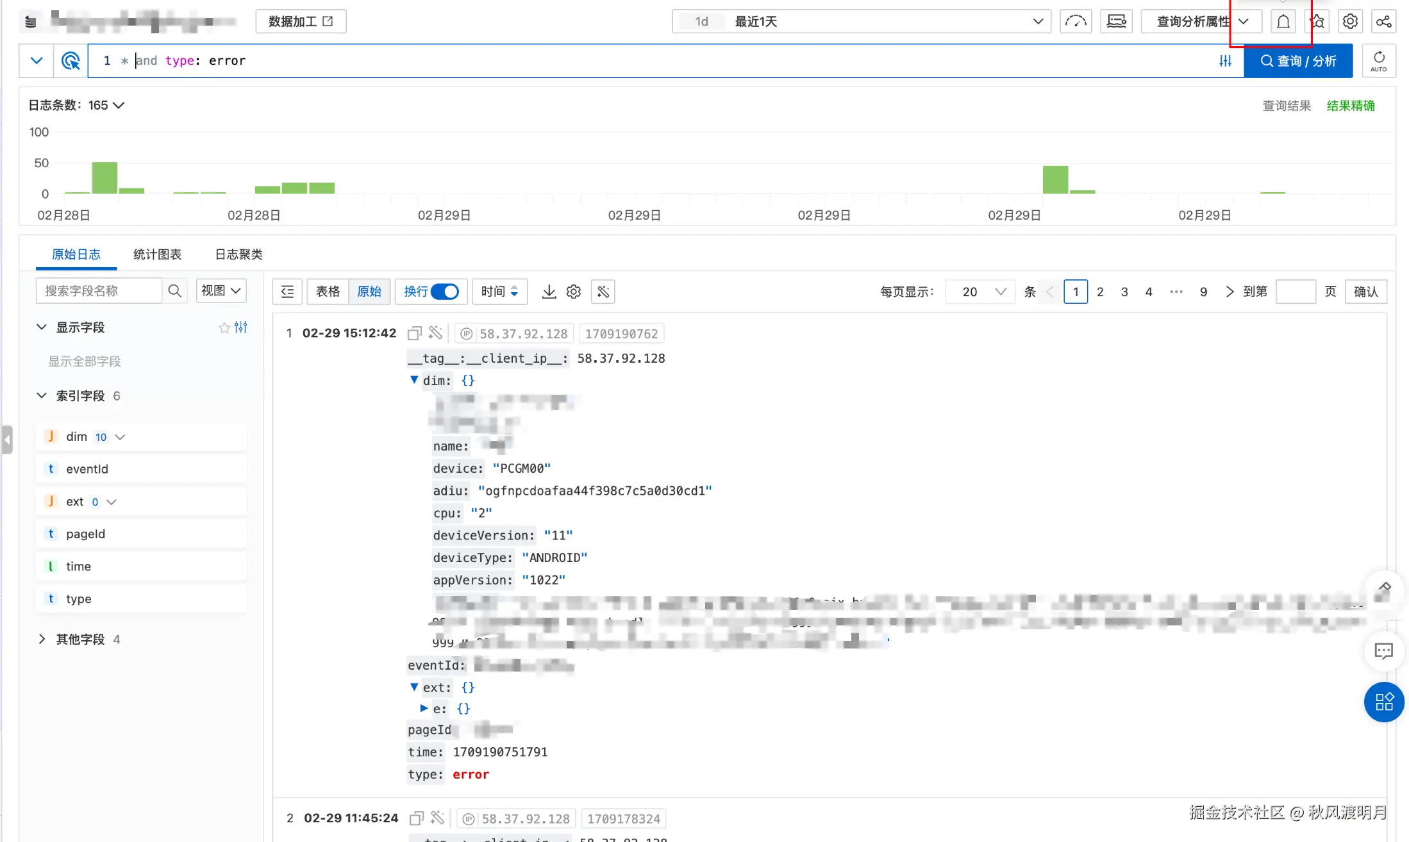Image resolution: width=1409 pixels, height=842 pixels.
Task: Click the 数据加工 button
Action: pyautogui.click(x=301, y=22)
